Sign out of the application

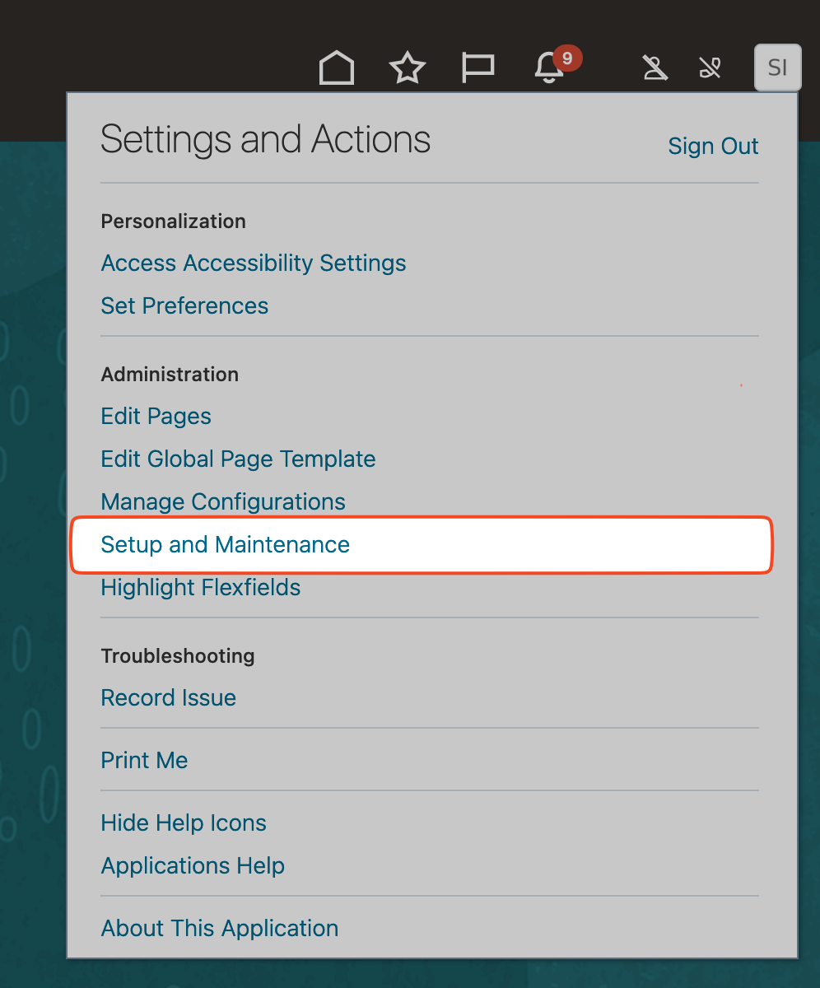click(x=713, y=147)
